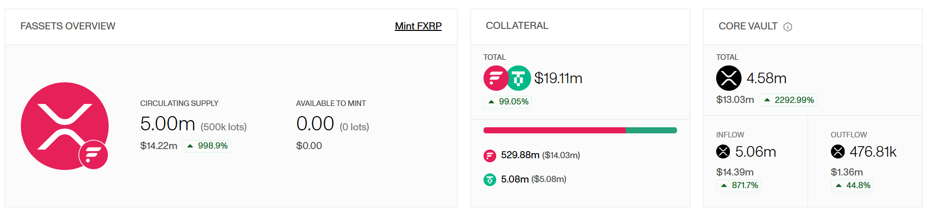The height and width of the screenshot is (215, 931).
Task: Click the XRP icon beside inflow 5.06m
Action: tap(723, 152)
